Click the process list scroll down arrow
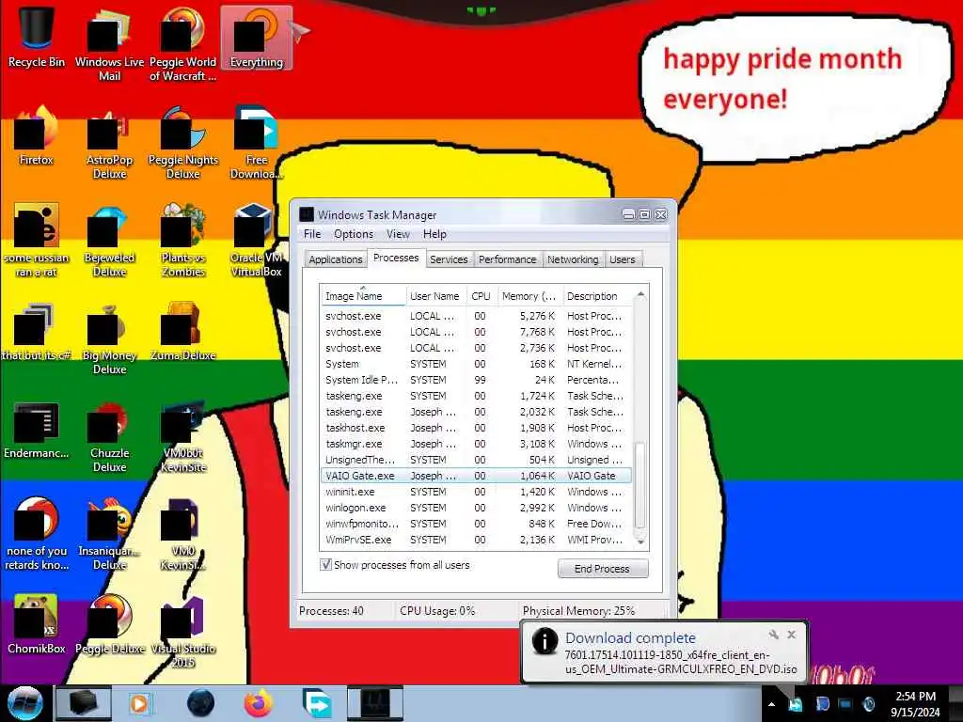 click(x=640, y=541)
